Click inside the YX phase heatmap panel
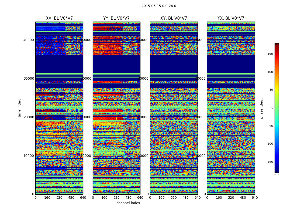The image size is (283, 216). 231,108
